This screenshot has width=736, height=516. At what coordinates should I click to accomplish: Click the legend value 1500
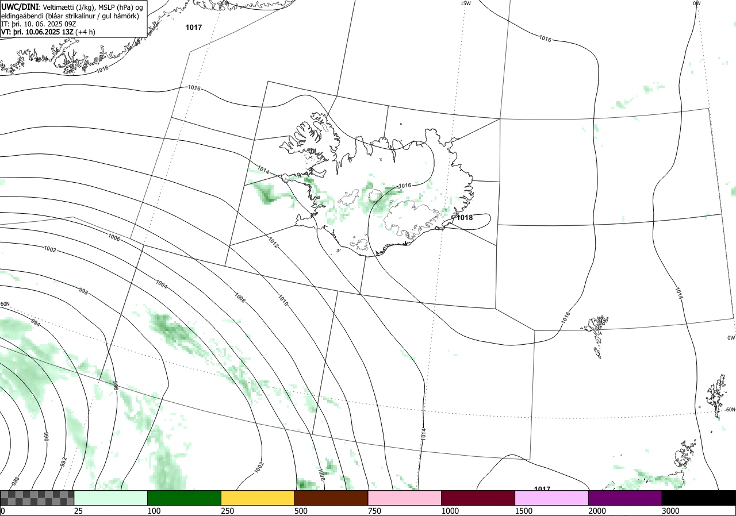[524, 511]
